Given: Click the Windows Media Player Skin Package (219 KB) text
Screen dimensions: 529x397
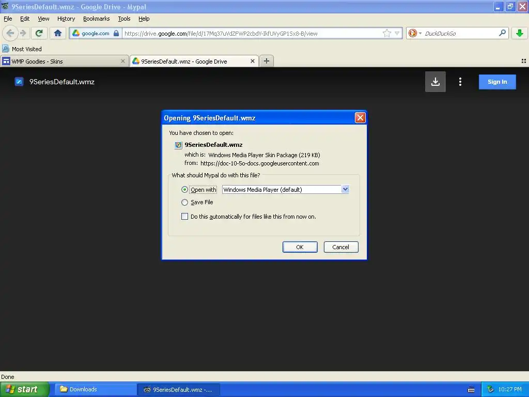Looking at the screenshot, I should pyautogui.click(x=264, y=155).
